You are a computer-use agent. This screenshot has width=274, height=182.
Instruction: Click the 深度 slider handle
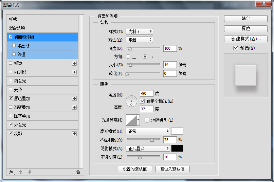pyautogui.click(x=130, y=49)
